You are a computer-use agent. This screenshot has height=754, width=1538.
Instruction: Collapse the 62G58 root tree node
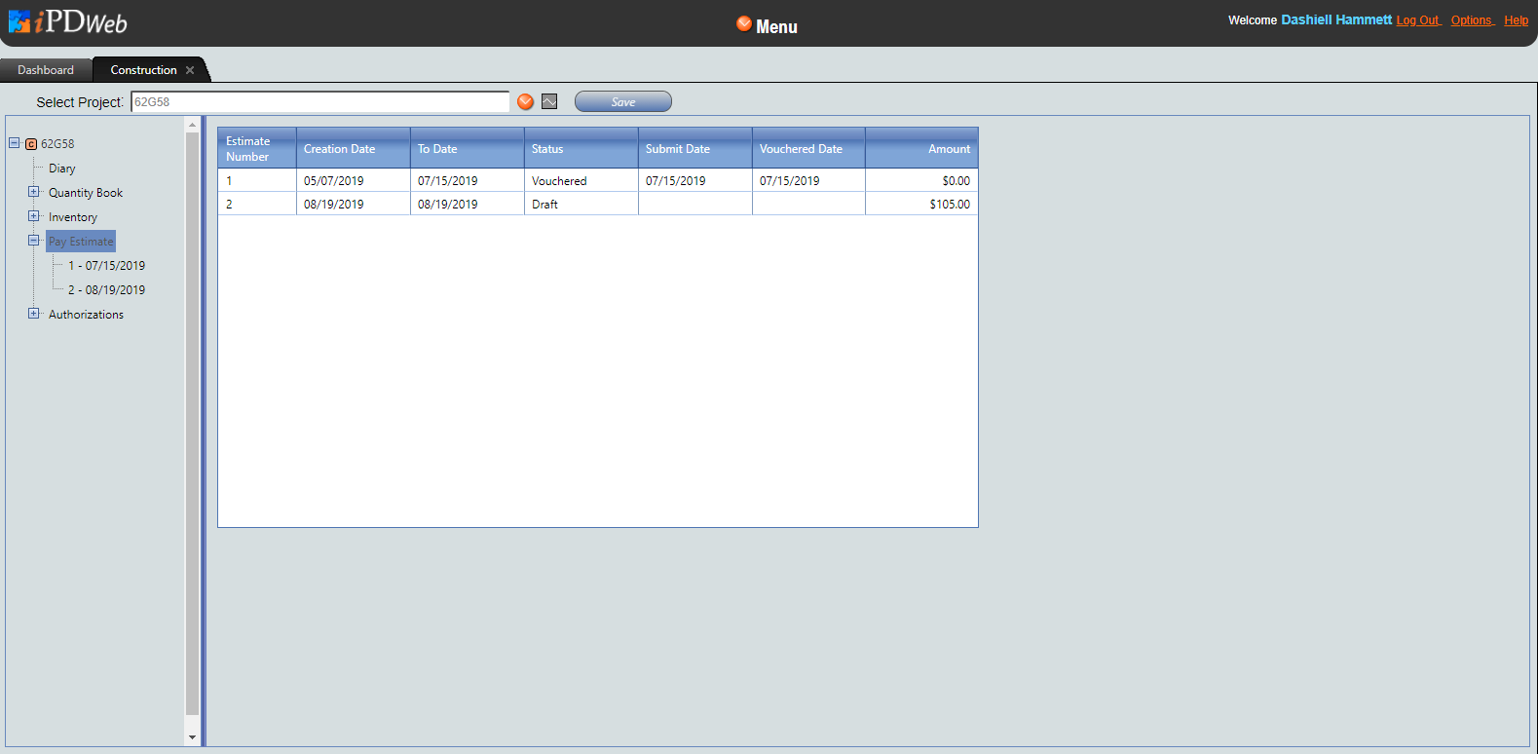click(15, 143)
